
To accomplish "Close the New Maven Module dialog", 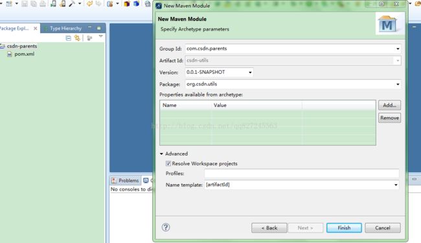I will click(x=396, y=4).
